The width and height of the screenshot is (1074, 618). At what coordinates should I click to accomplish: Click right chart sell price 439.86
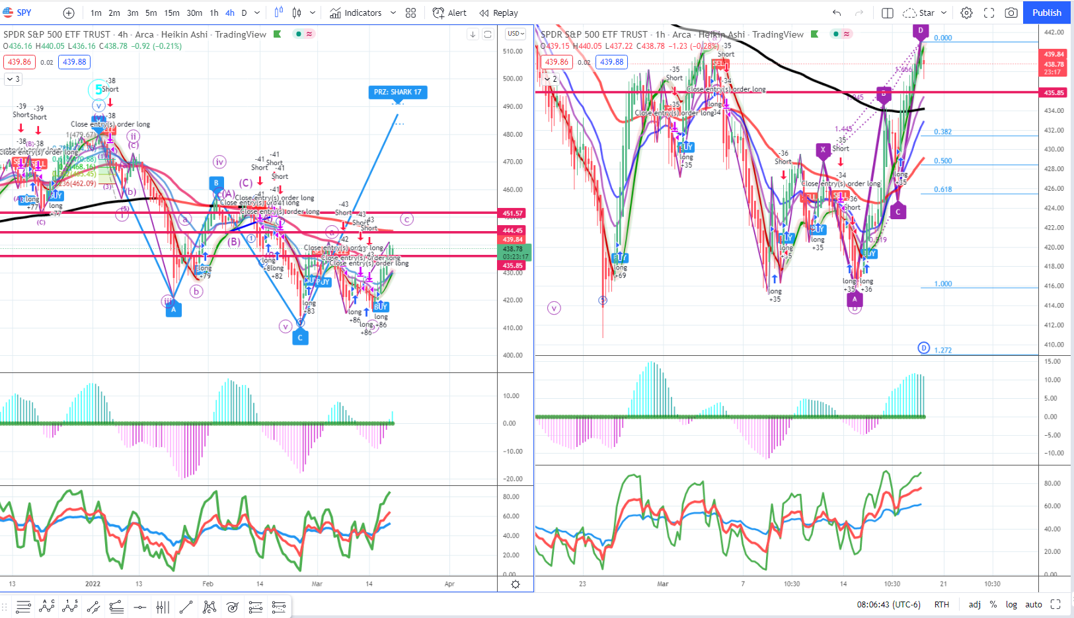click(556, 62)
